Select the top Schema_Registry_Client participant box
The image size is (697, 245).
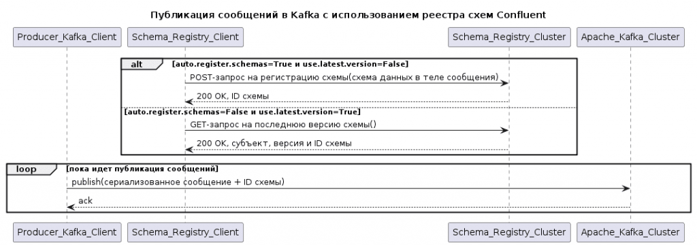point(185,37)
